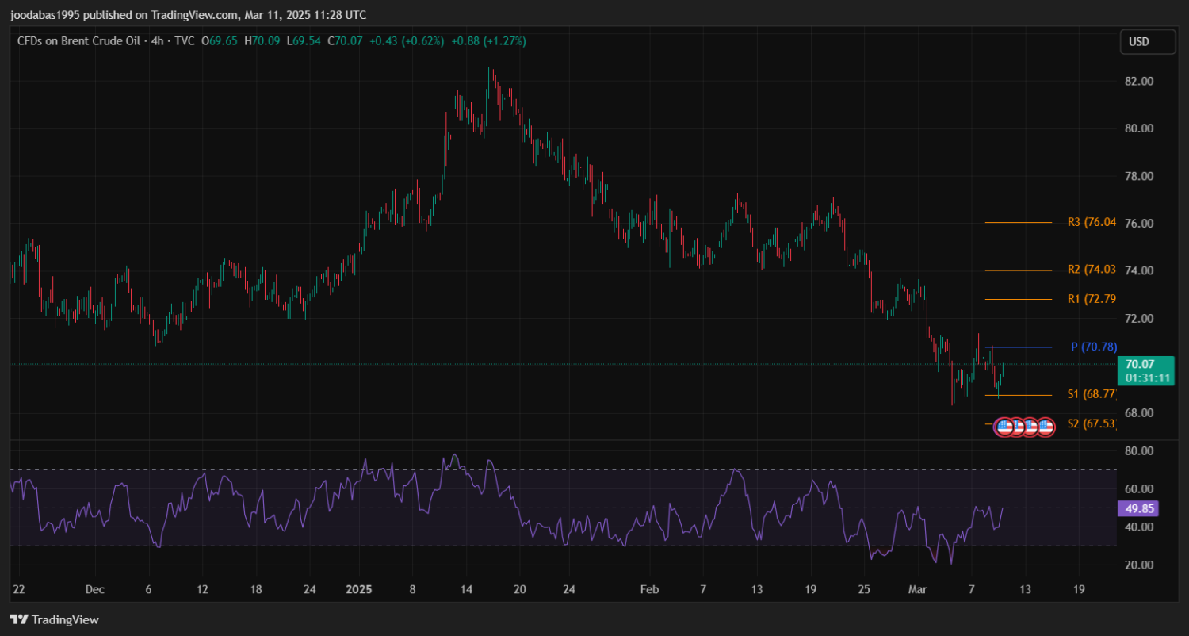
Task: Select the S1 (68.77) support label
Action: coord(1092,394)
